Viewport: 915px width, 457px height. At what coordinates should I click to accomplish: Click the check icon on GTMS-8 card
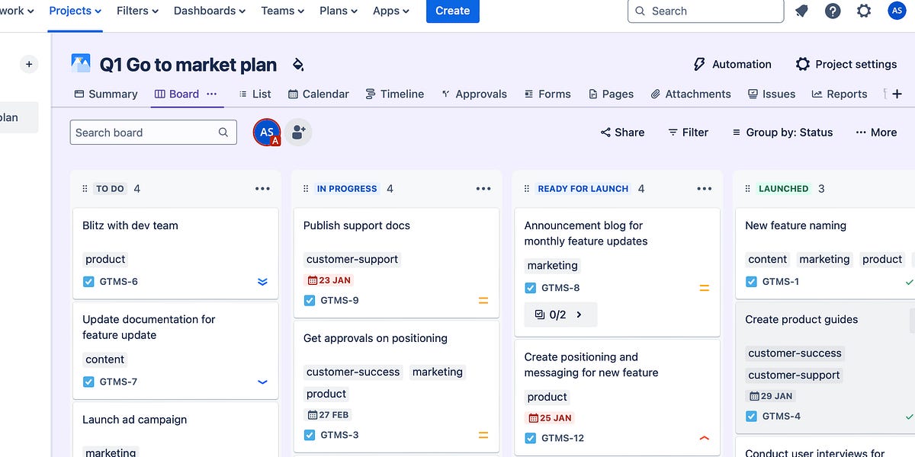(530, 288)
